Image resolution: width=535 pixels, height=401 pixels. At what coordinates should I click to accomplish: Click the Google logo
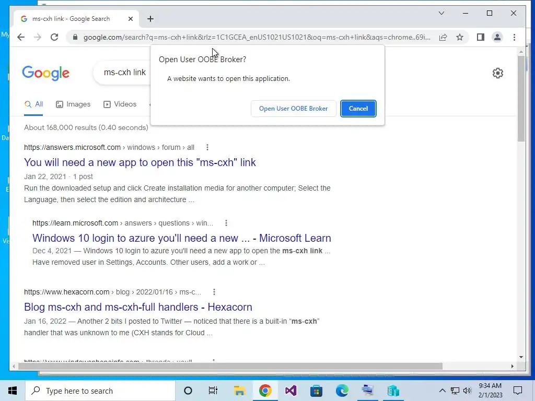(46, 73)
